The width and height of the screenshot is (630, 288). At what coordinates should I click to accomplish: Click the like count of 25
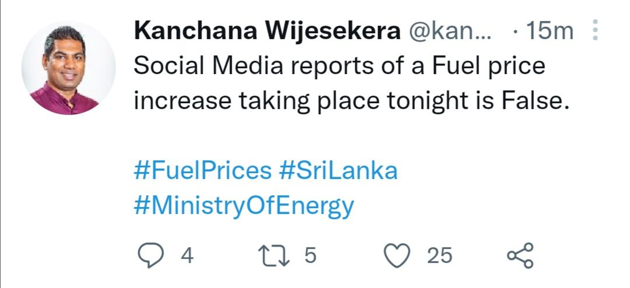(439, 256)
